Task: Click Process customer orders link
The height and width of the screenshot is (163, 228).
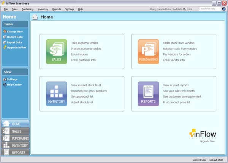Action: (86, 49)
